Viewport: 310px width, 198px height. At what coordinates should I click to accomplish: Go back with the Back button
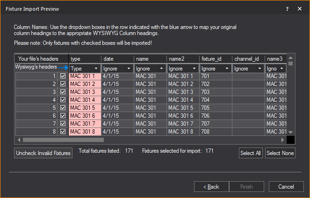coord(211,187)
